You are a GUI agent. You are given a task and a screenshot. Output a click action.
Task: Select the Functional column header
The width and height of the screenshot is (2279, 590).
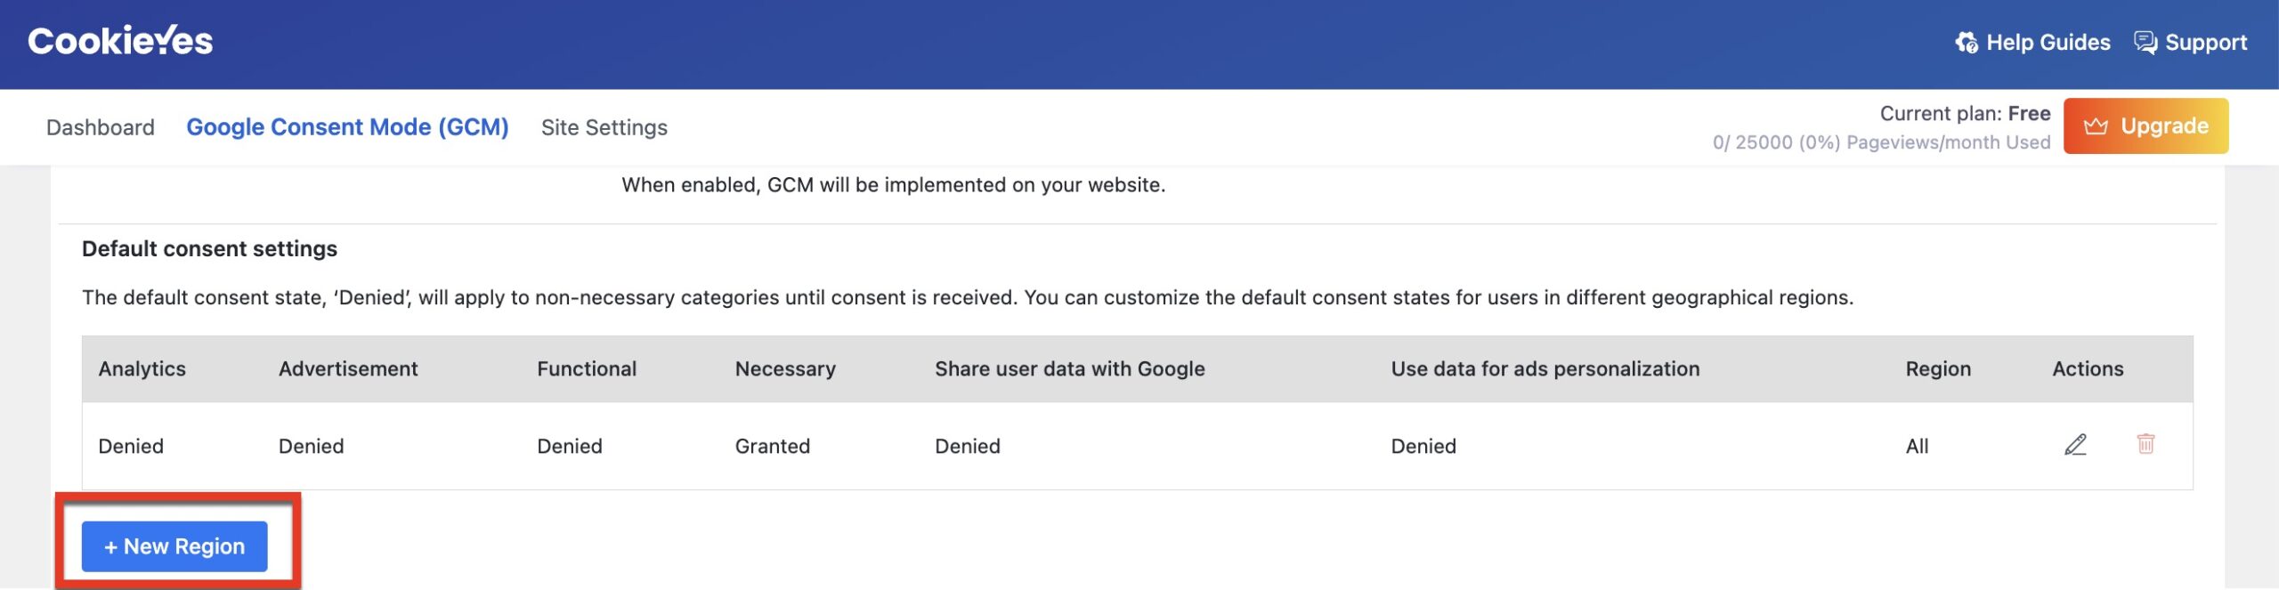[587, 368]
